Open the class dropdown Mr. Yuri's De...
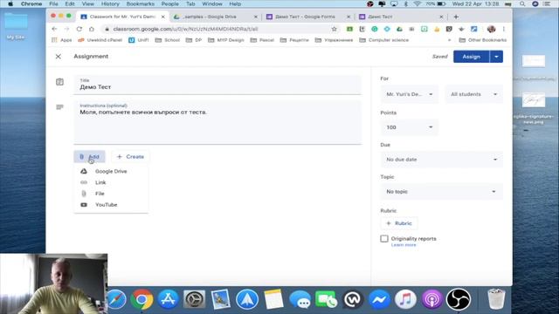This screenshot has width=559, height=314. coord(410,94)
